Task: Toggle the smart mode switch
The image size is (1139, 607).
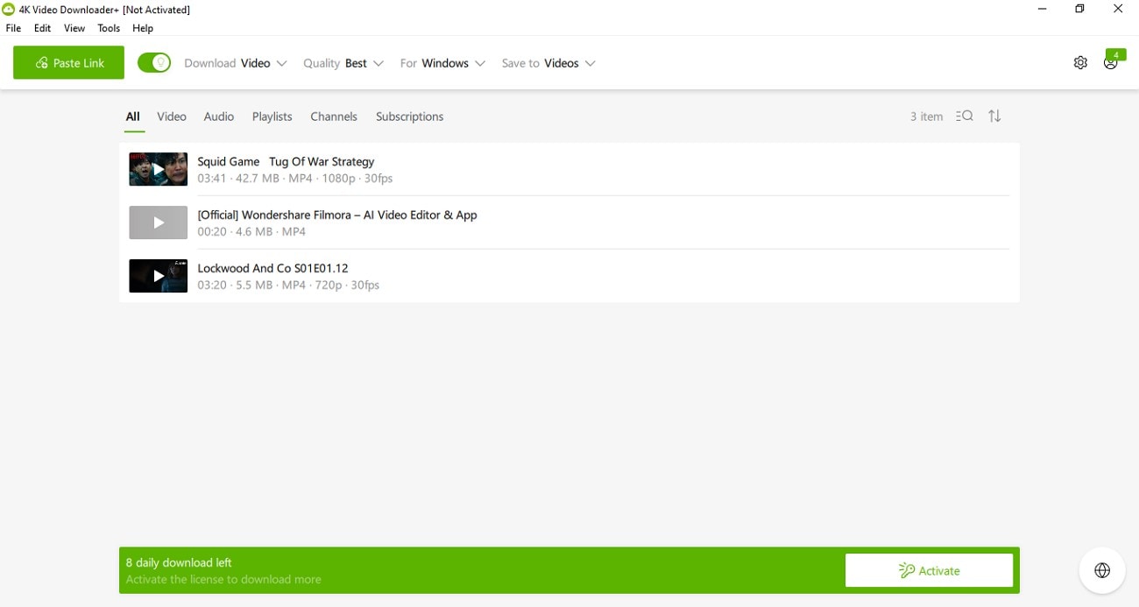Action: pyautogui.click(x=154, y=63)
